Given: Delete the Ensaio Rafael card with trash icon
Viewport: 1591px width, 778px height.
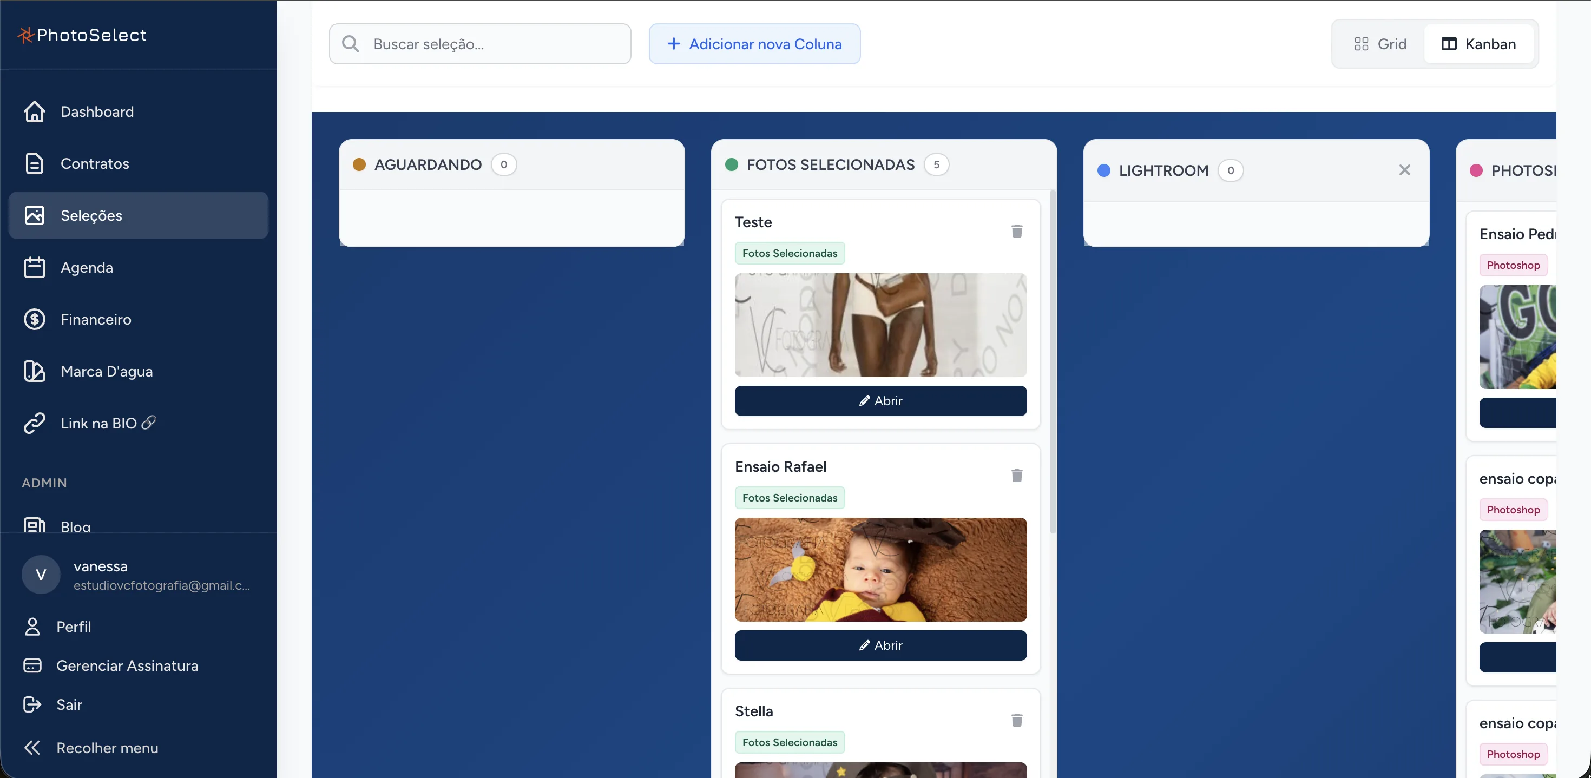Looking at the screenshot, I should pyautogui.click(x=1017, y=476).
